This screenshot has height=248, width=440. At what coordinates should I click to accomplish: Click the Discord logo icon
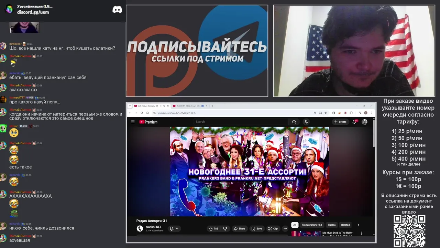[117, 10]
